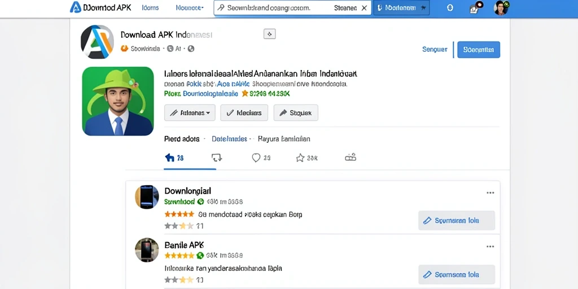Select the Rayura lamidian tab

pyautogui.click(x=284, y=139)
